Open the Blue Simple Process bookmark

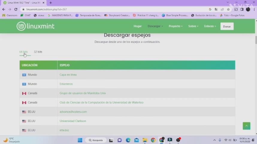click(175, 15)
